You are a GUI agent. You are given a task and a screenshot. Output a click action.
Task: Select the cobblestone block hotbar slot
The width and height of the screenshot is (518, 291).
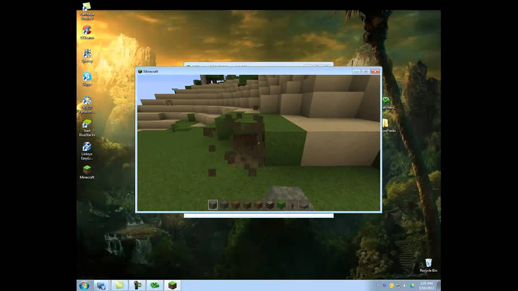click(x=224, y=205)
